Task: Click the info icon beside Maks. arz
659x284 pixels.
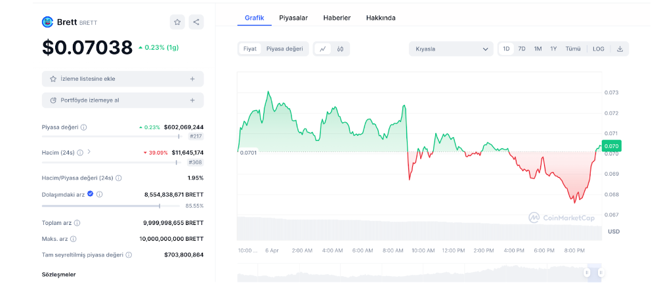Action: click(x=73, y=239)
